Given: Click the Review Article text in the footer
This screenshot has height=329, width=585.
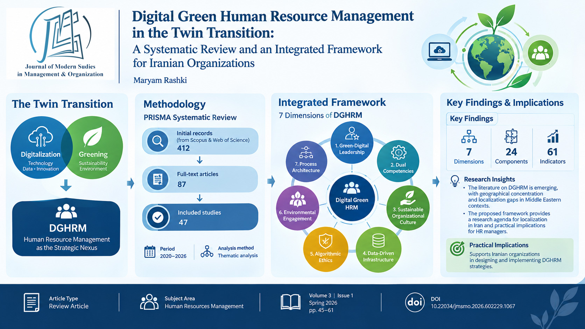Looking at the screenshot, I should pyautogui.click(x=69, y=306).
